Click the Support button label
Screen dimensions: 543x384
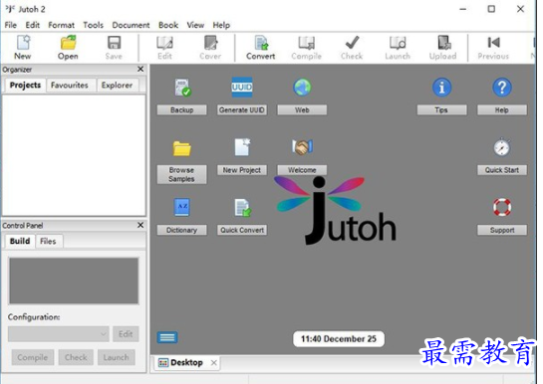click(502, 230)
